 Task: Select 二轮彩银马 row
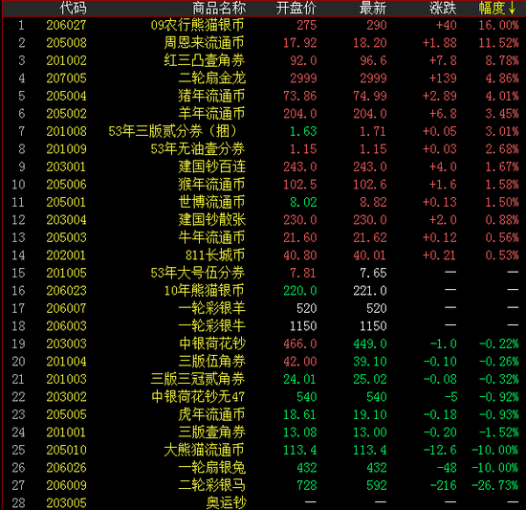click(263, 485)
